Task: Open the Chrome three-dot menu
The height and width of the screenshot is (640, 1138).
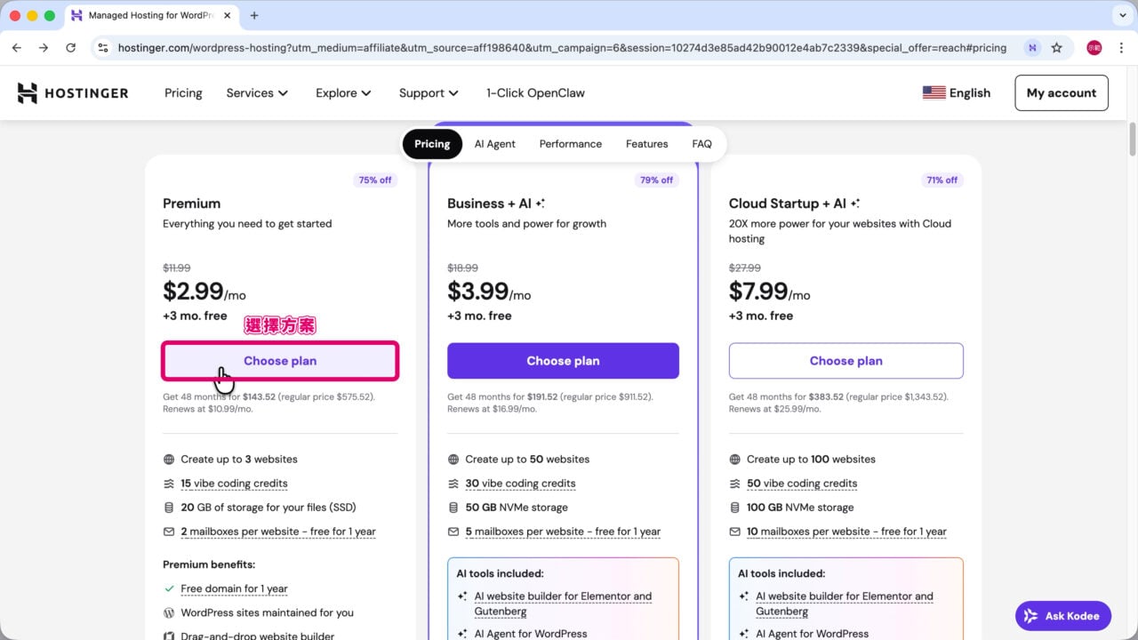Action: tap(1120, 48)
